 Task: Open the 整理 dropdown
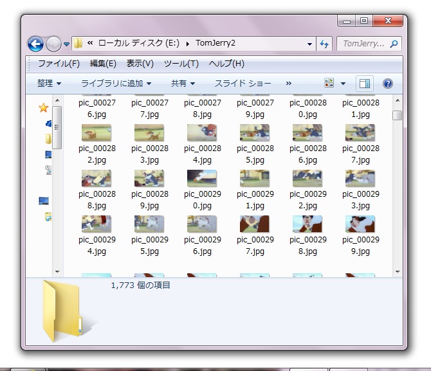pos(49,84)
